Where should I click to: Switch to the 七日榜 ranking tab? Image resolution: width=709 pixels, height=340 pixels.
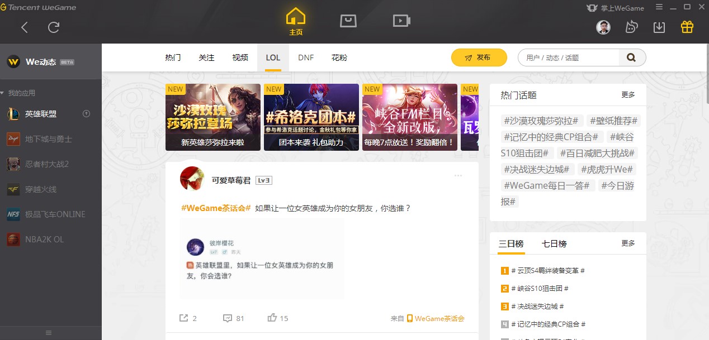[x=554, y=244]
